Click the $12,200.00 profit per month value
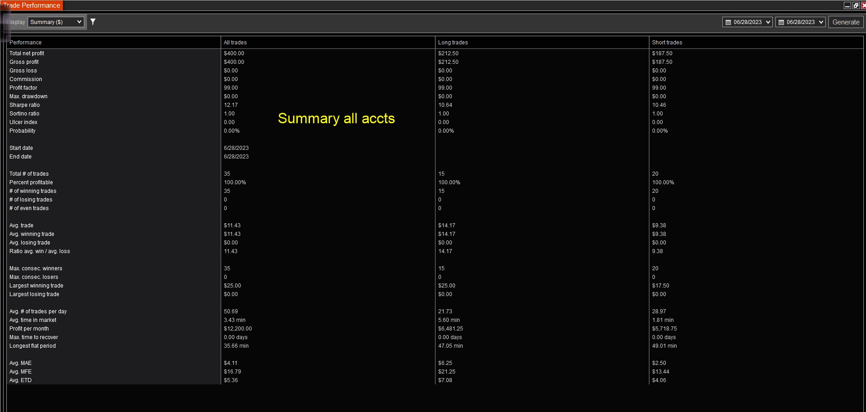Viewport: 866px width, 412px height. (x=238, y=329)
